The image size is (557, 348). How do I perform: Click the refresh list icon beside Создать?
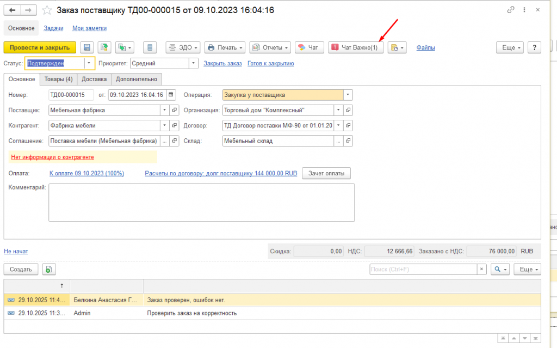49,270
